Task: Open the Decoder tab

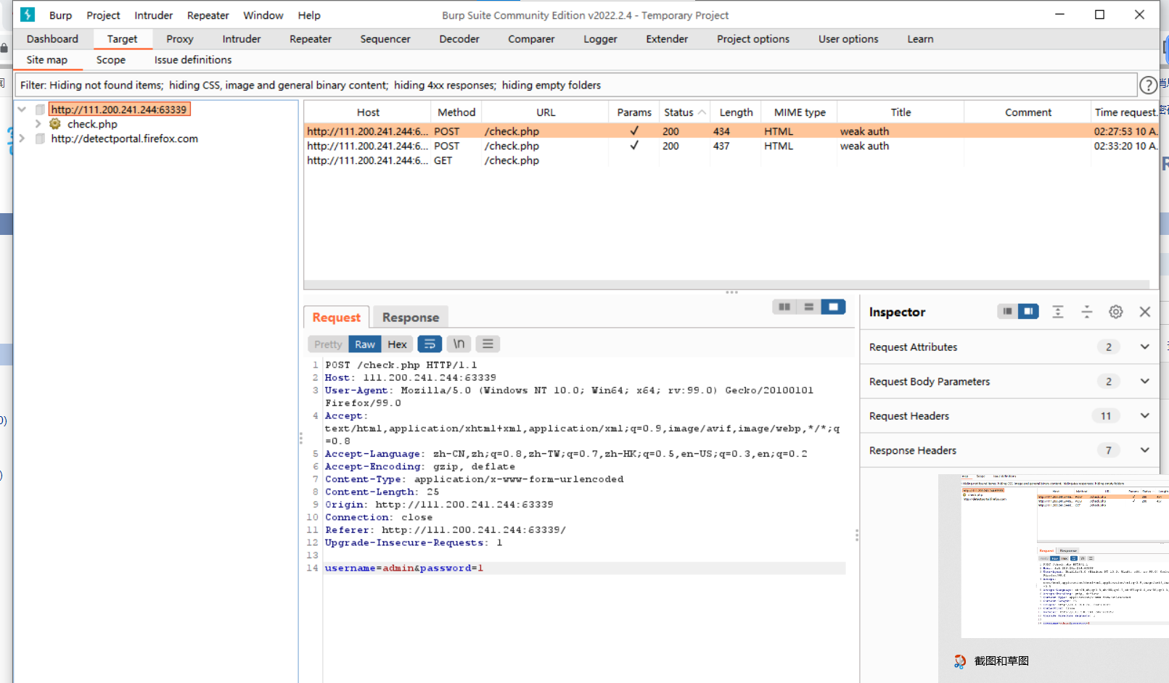Action: [x=459, y=39]
